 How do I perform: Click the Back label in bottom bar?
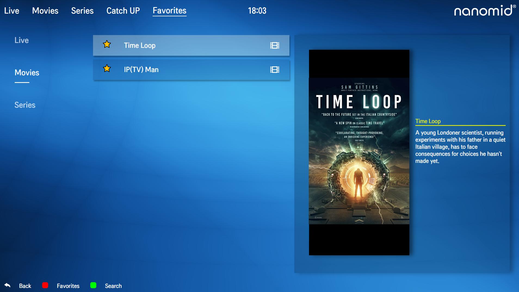(25, 286)
